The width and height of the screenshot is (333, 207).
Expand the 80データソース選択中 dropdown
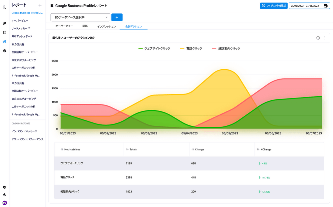tap(80, 17)
